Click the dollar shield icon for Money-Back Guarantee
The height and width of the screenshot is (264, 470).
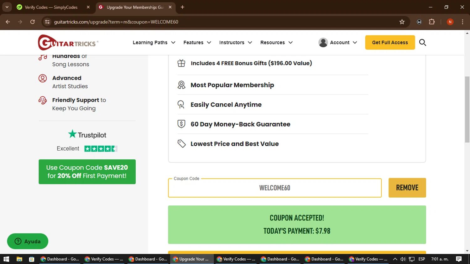[x=181, y=124]
